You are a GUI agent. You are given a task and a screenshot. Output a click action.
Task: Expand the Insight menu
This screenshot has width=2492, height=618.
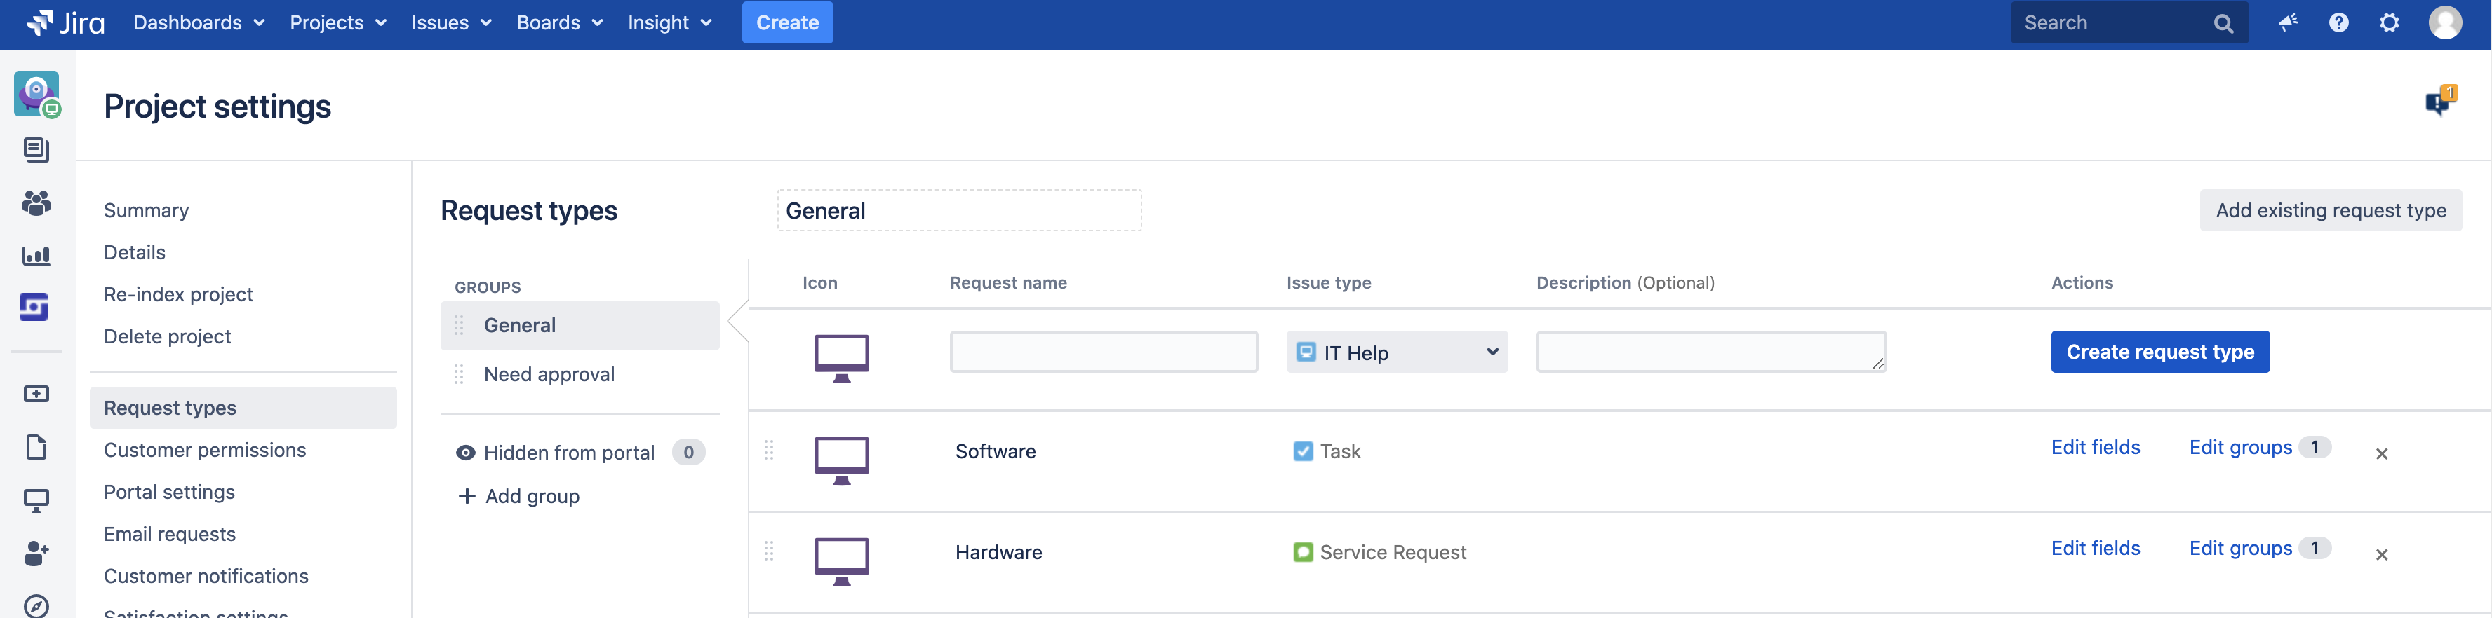669,22
